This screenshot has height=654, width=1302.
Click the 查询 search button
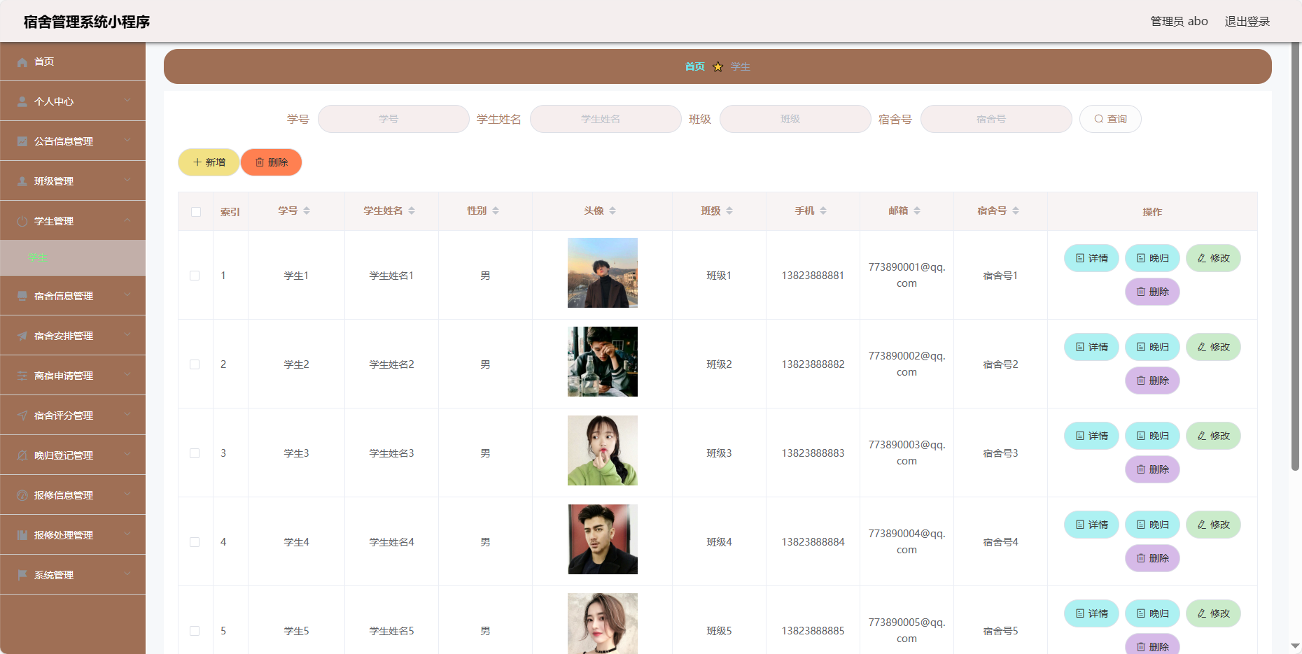point(1110,120)
